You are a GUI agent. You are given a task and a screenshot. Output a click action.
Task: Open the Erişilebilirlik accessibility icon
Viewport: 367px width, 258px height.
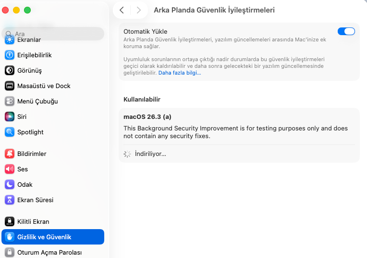coord(10,55)
